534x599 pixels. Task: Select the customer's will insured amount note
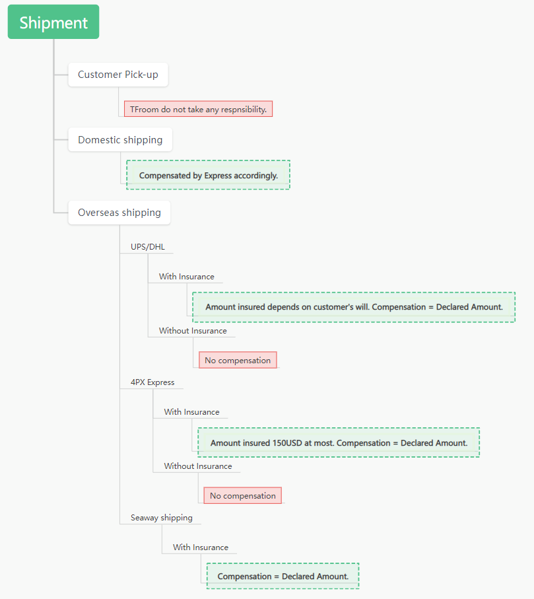coord(354,307)
